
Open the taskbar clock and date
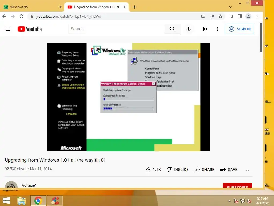[262, 201]
